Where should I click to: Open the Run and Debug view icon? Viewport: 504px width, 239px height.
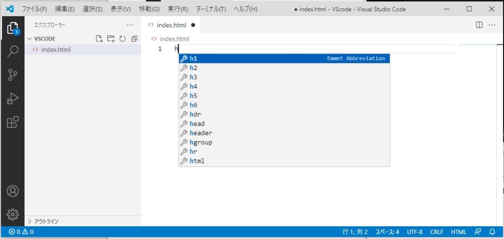point(13,99)
